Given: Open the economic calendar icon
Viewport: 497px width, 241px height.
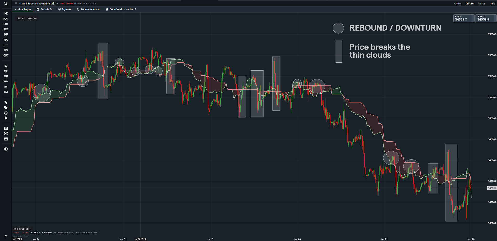Looking at the screenshot, I should point(6,139).
